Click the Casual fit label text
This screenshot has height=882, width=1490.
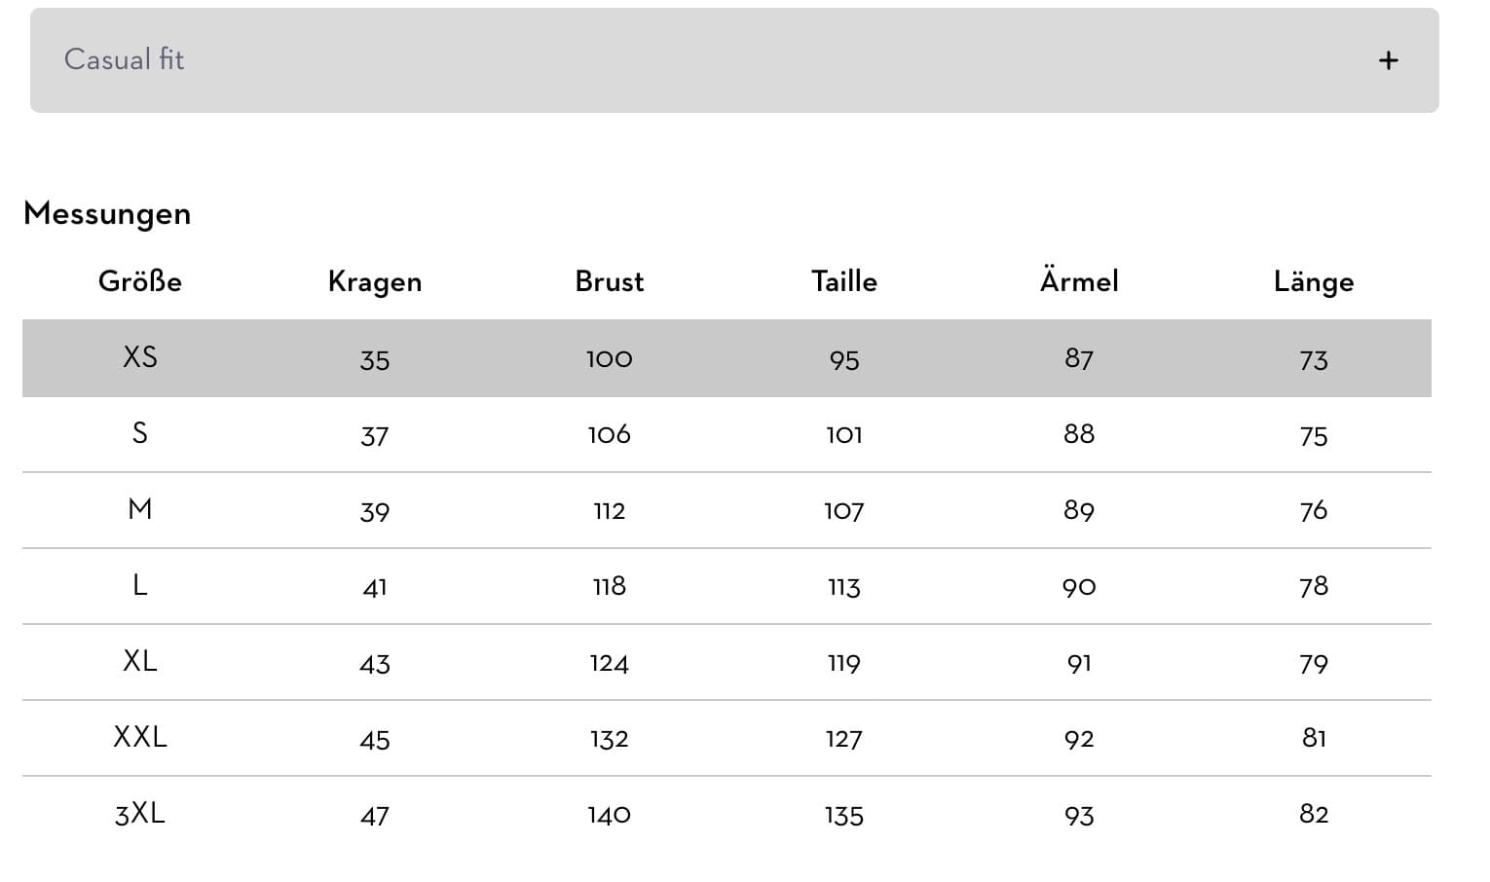pos(125,59)
